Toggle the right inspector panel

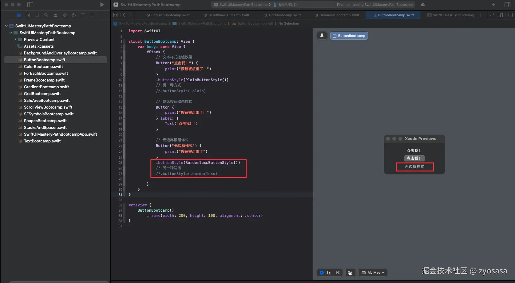tap(507, 5)
